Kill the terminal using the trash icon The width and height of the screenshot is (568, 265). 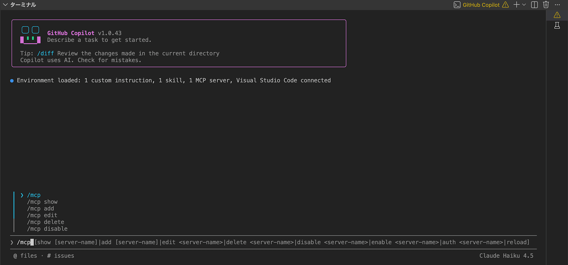point(546,5)
